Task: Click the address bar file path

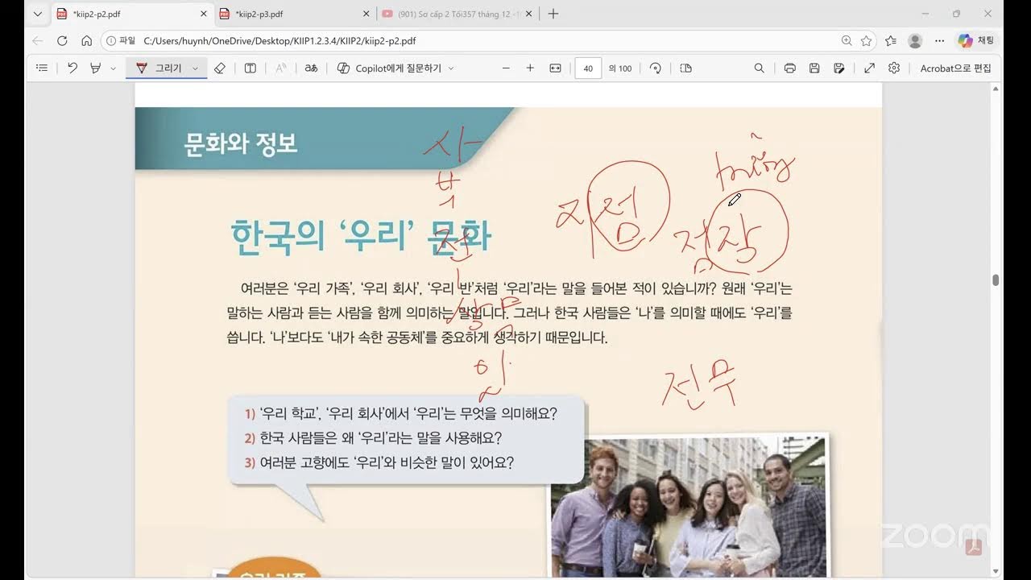Action: 279,40
